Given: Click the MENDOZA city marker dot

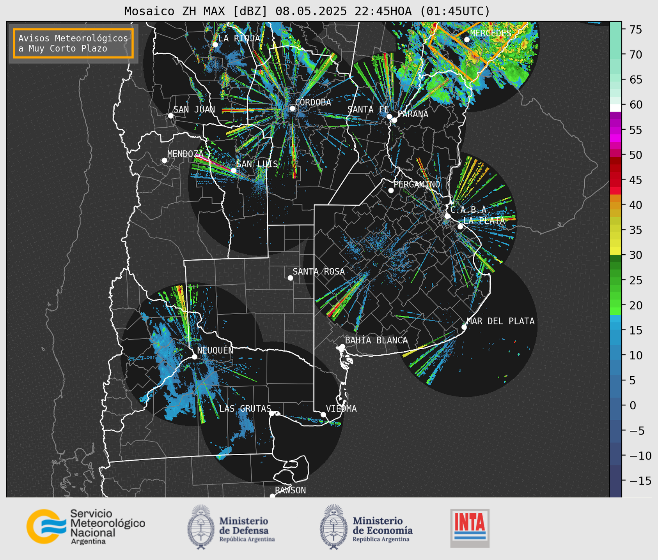Looking at the screenshot, I should [164, 160].
